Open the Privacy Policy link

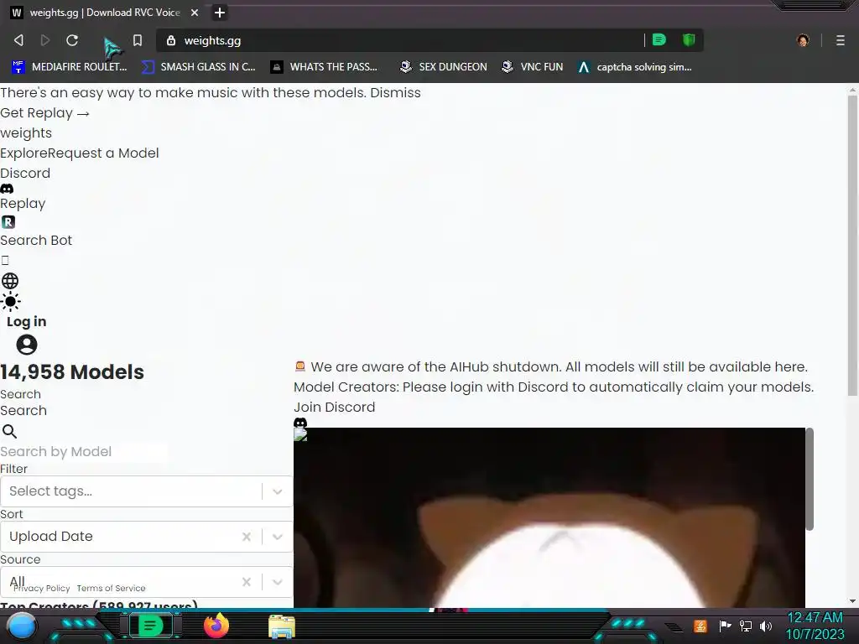pyautogui.click(x=42, y=588)
